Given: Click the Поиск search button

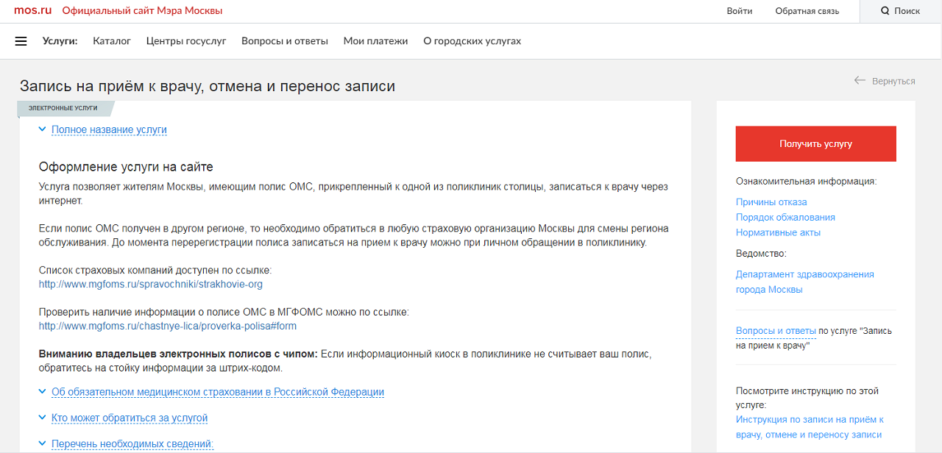Looking at the screenshot, I should (901, 11).
